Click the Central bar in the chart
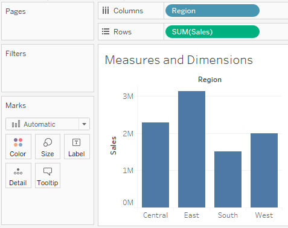 (155, 165)
